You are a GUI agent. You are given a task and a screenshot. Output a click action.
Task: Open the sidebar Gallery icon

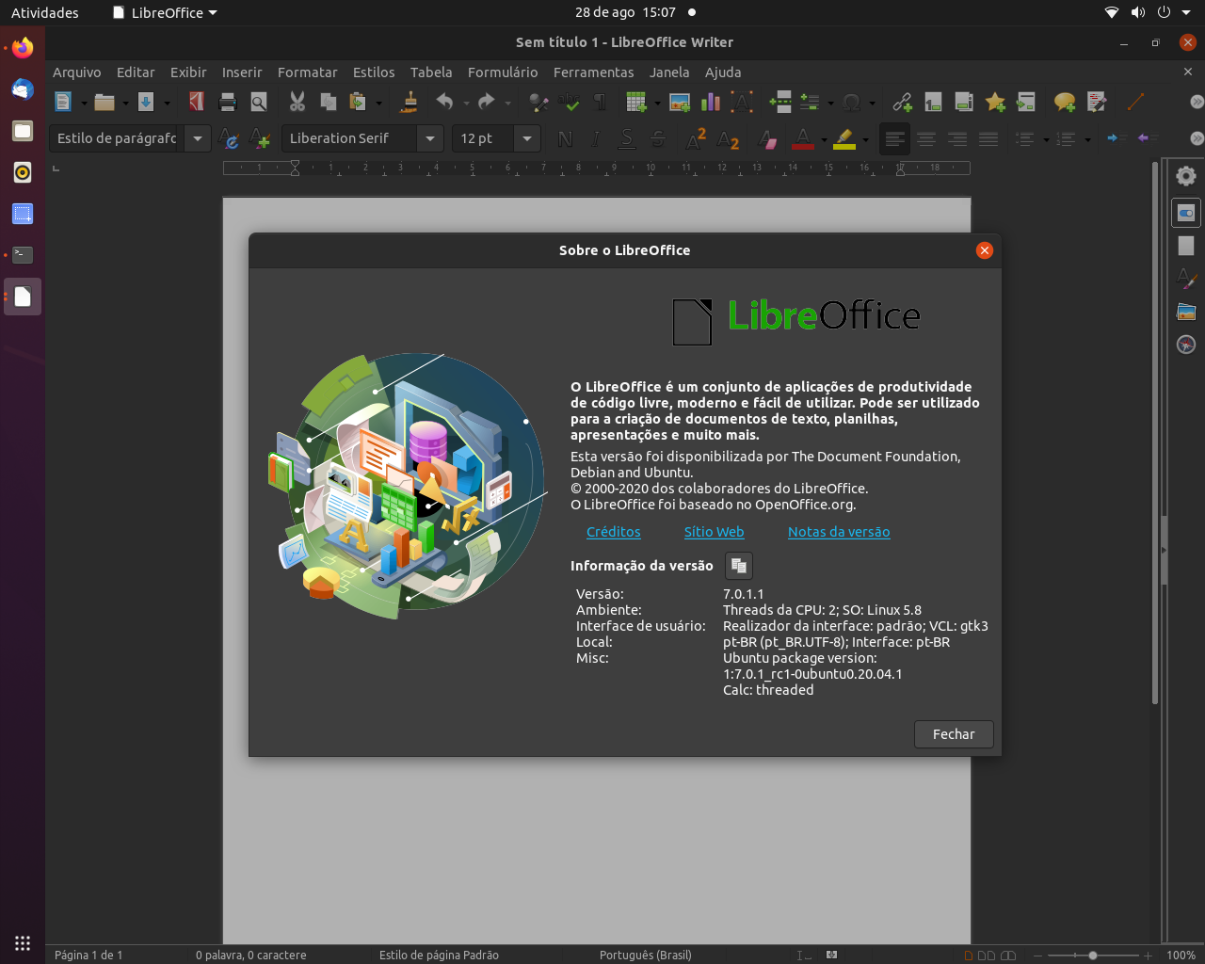coord(1186,312)
